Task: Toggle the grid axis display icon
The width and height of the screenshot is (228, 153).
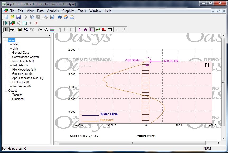Action: click(7, 29)
